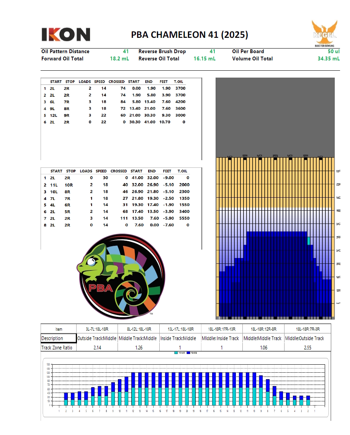
Task: Click the 5550 total oil cell
Action: [x=184, y=218]
